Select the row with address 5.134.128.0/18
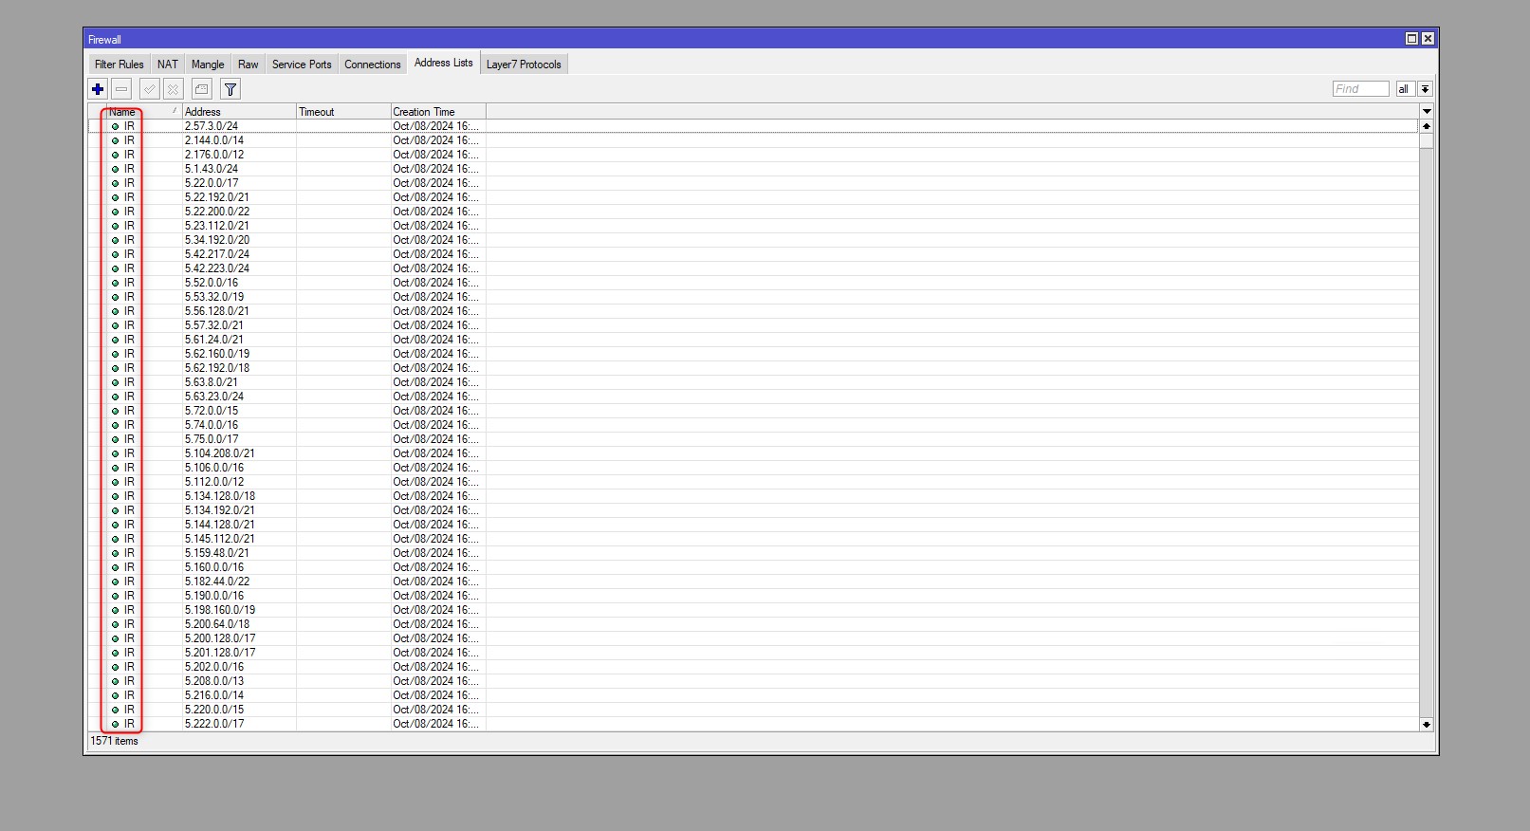The image size is (1530, 831). click(754, 496)
